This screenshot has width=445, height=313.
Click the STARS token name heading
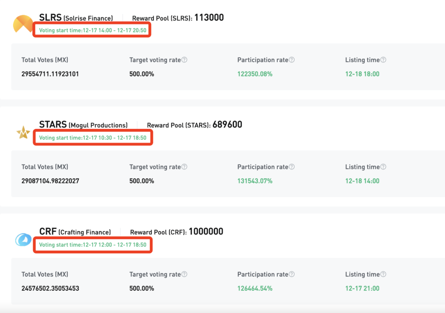pos(53,125)
